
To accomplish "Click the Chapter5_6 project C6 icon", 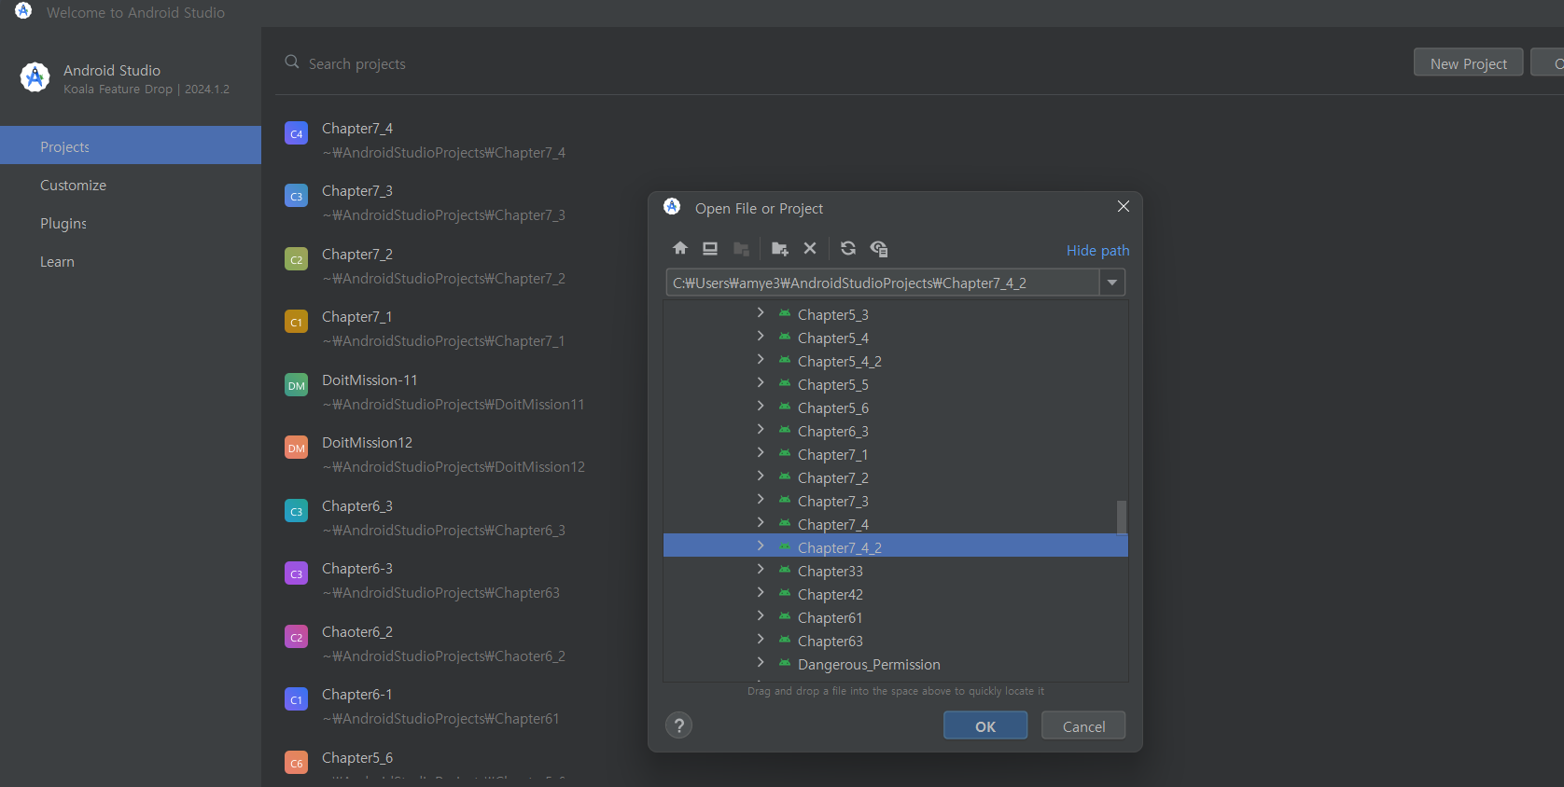I will coord(296,763).
